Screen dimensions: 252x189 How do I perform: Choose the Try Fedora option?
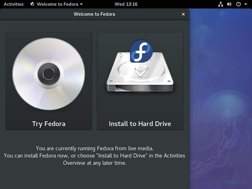point(49,81)
